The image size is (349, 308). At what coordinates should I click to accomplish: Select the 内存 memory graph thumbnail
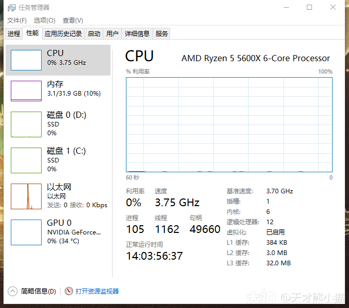[x=26, y=91]
